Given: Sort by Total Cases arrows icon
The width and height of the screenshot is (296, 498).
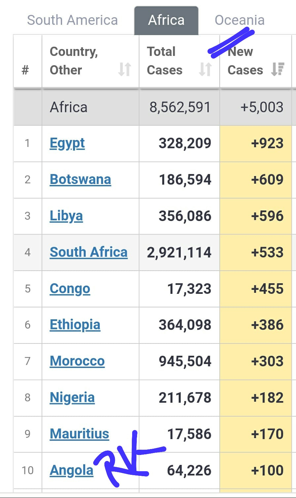Looking at the screenshot, I should (205, 69).
